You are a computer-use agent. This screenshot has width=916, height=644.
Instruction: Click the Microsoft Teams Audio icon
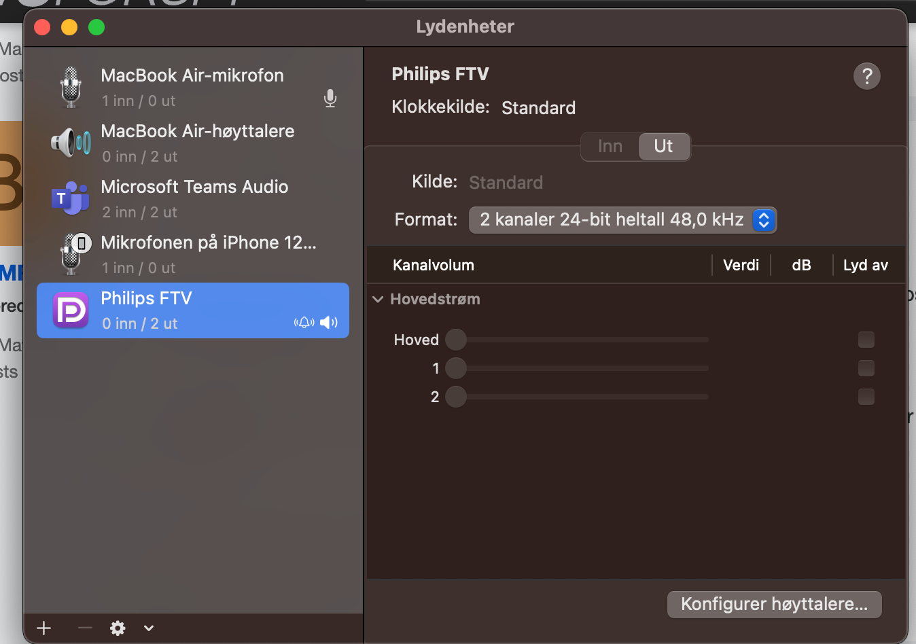[x=71, y=198]
